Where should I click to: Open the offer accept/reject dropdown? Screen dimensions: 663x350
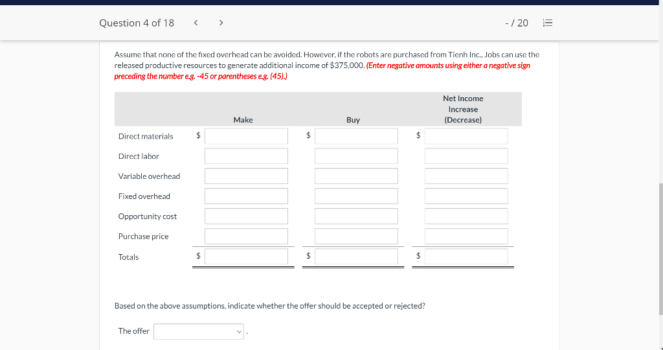199,331
